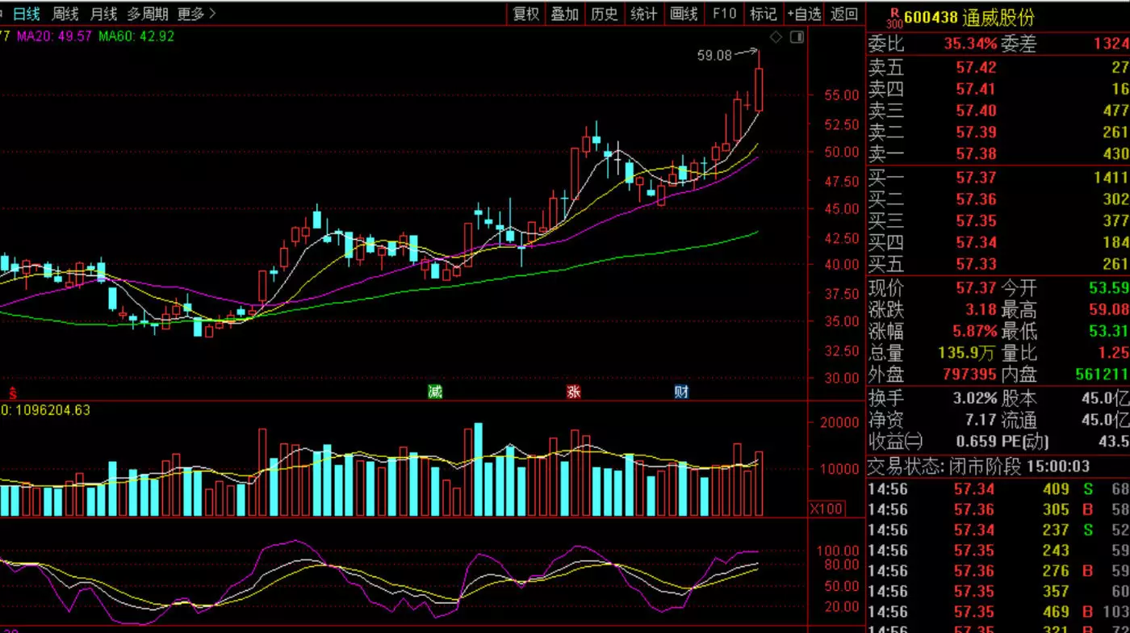This screenshot has height=633, width=1130.
Task: Select the 14:56 trade with volume 305
Action: coord(998,509)
